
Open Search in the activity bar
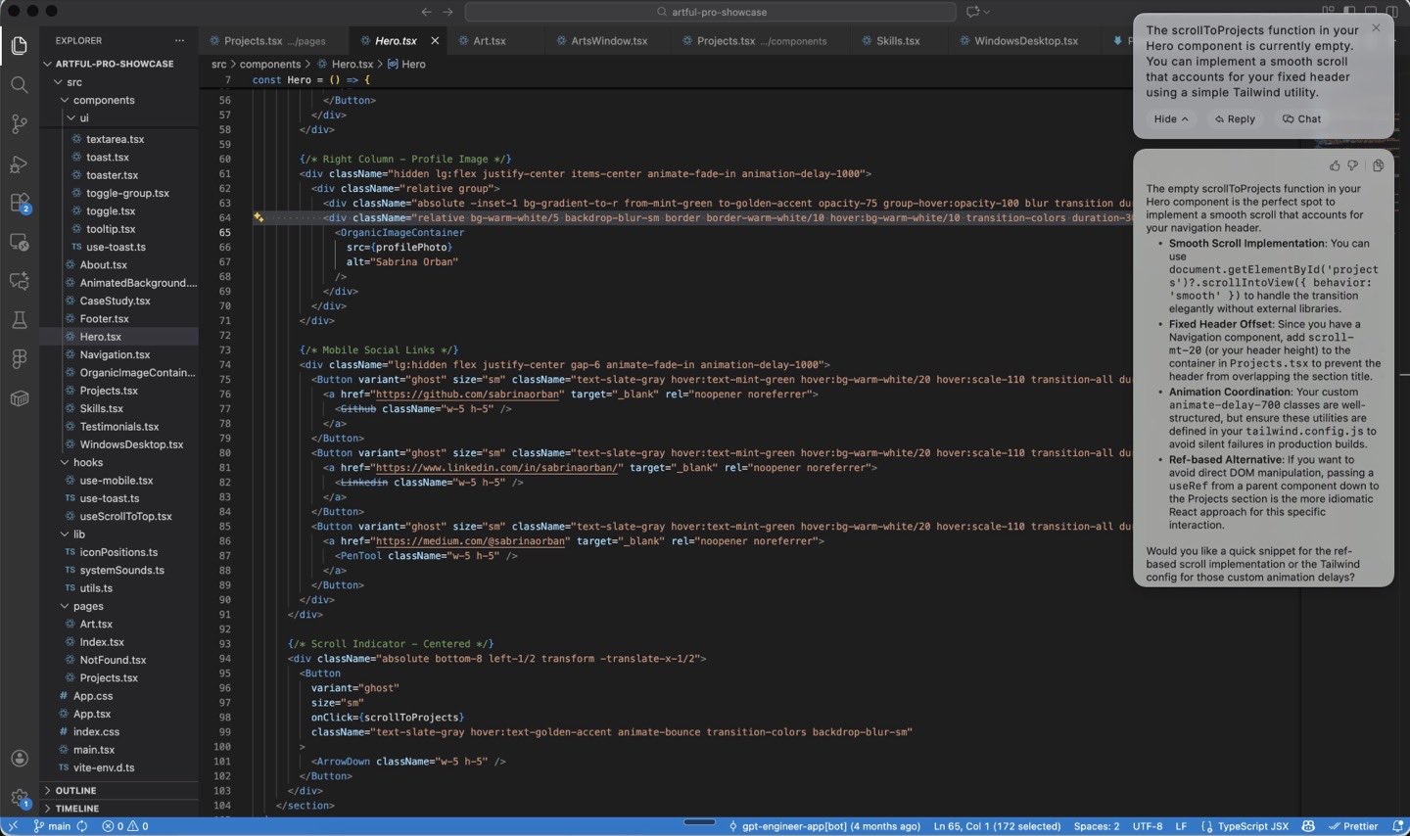point(20,85)
